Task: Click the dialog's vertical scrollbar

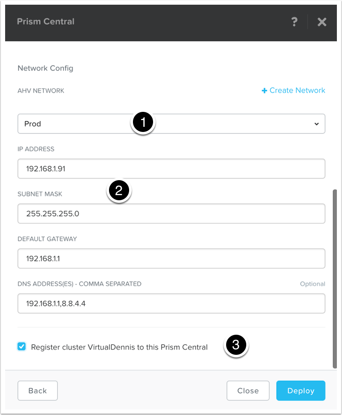Action: (x=335, y=278)
